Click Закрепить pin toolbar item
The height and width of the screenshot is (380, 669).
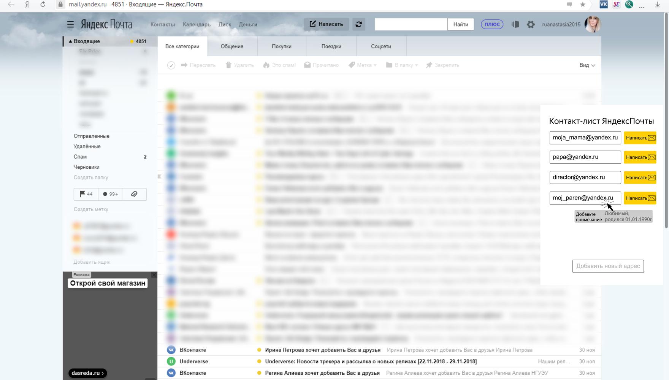point(442,65)
